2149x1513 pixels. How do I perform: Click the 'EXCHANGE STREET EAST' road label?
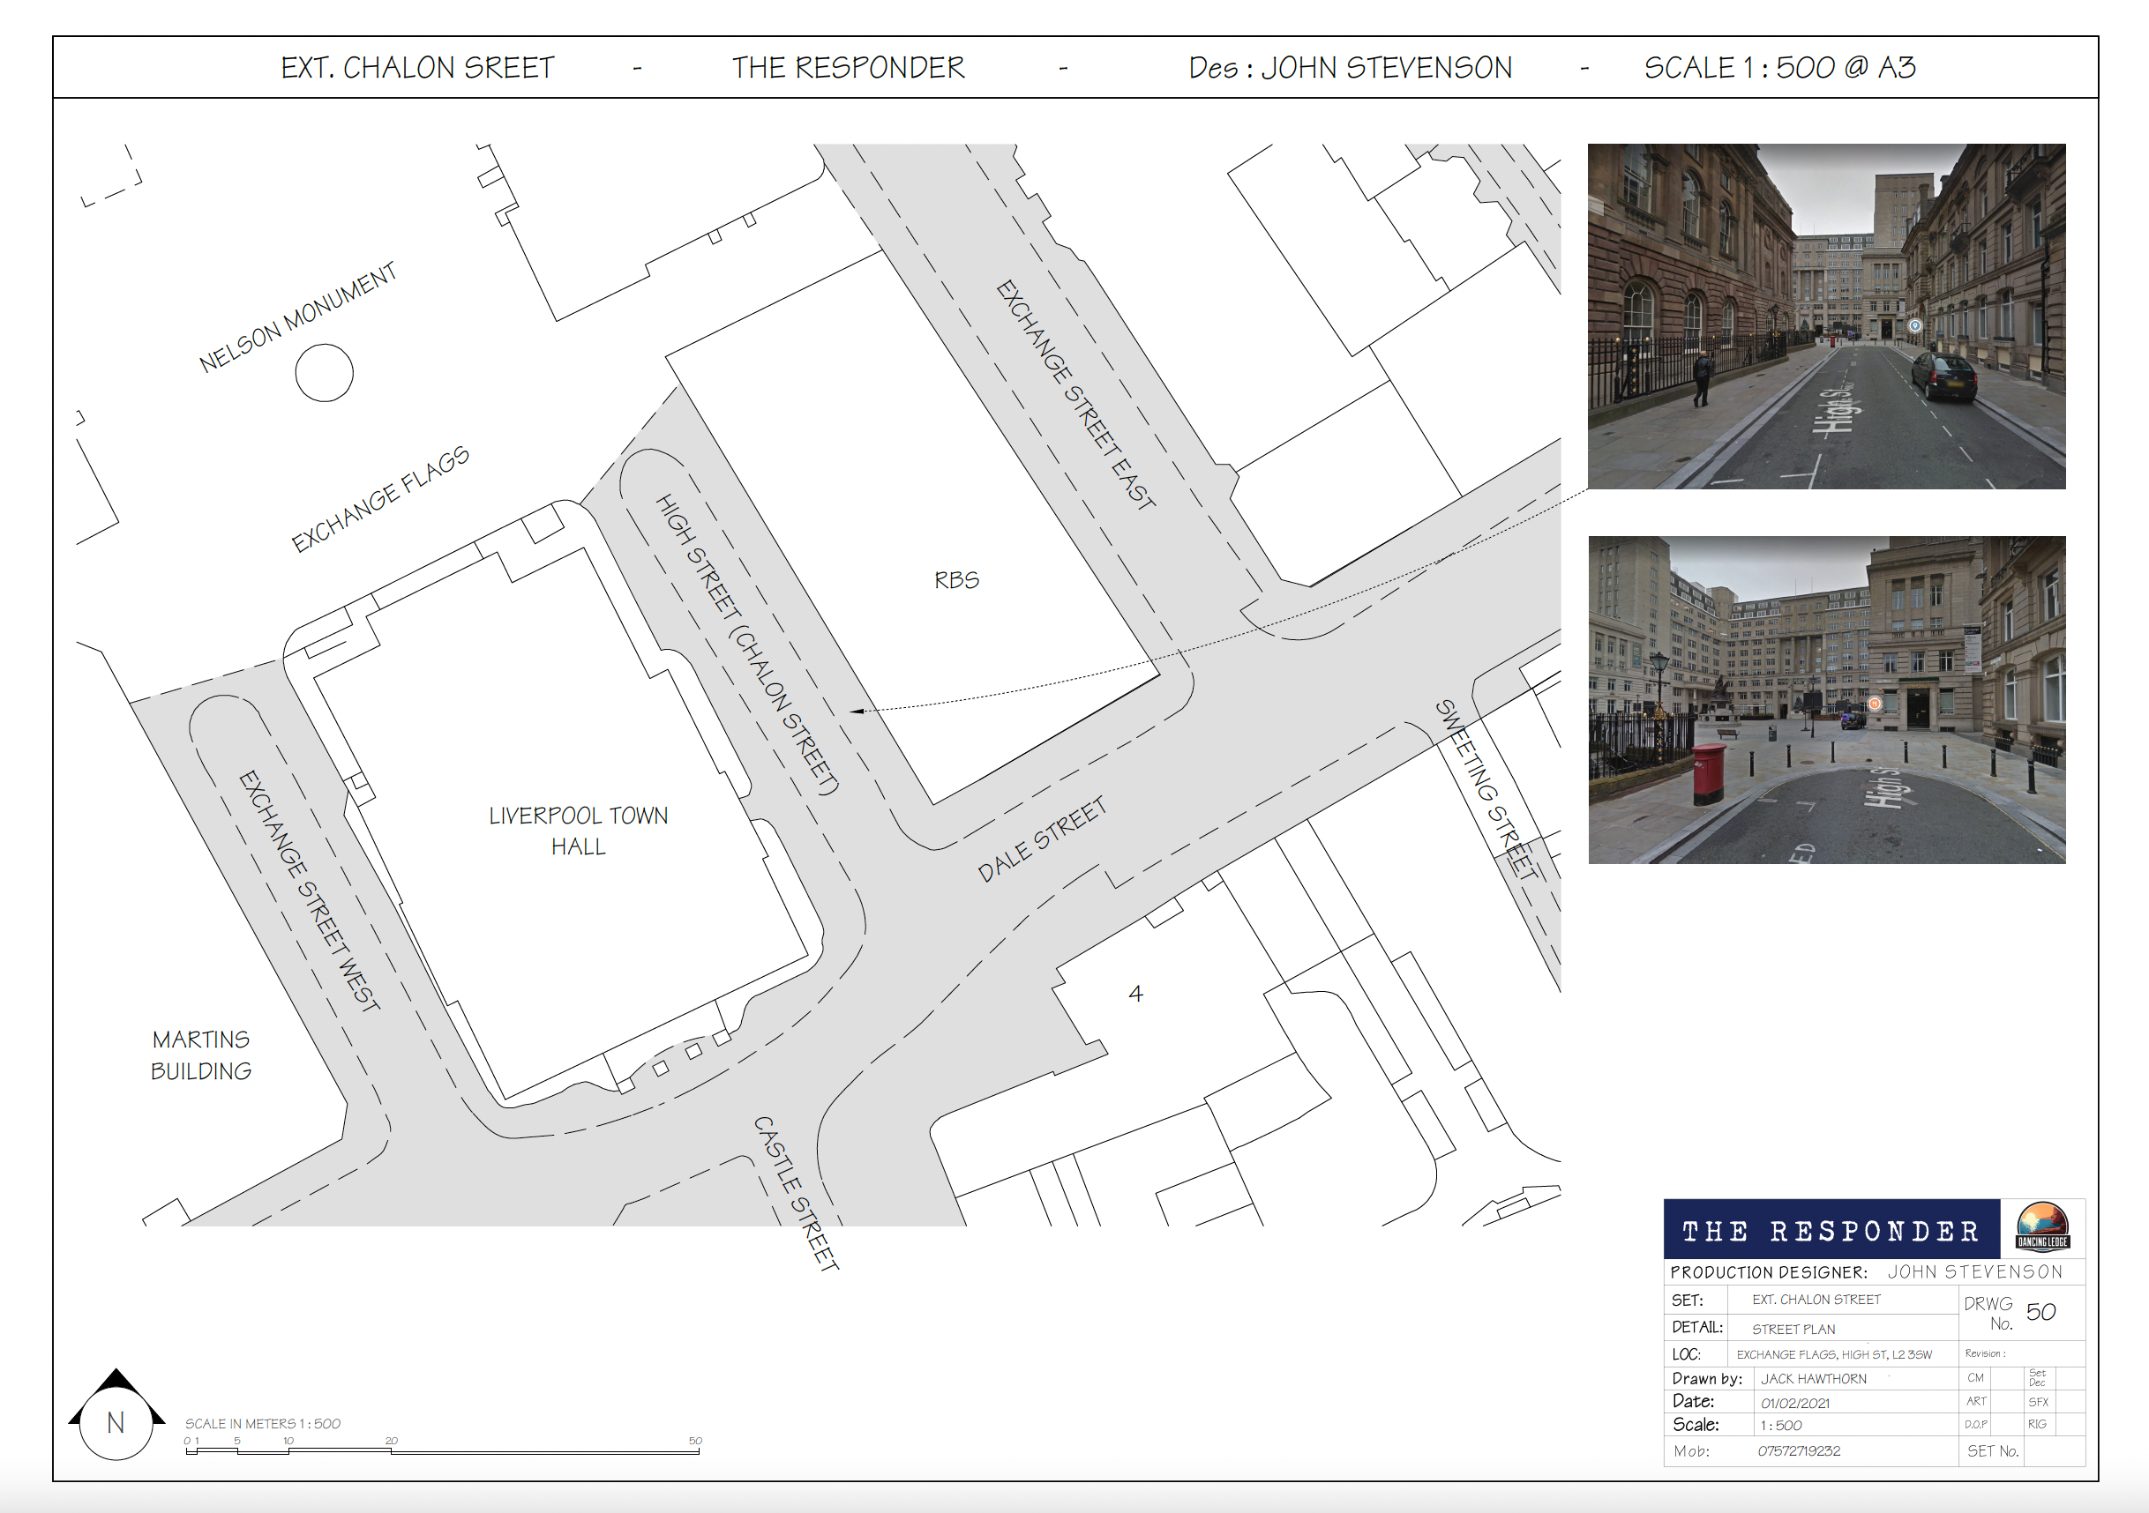click(1075, 394)
